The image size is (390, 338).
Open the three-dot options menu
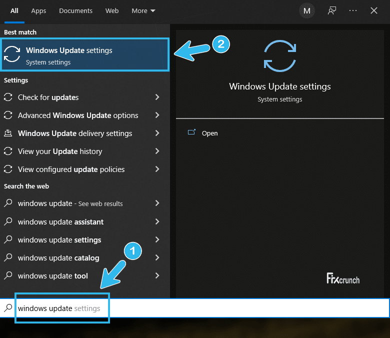click(353, 10)
